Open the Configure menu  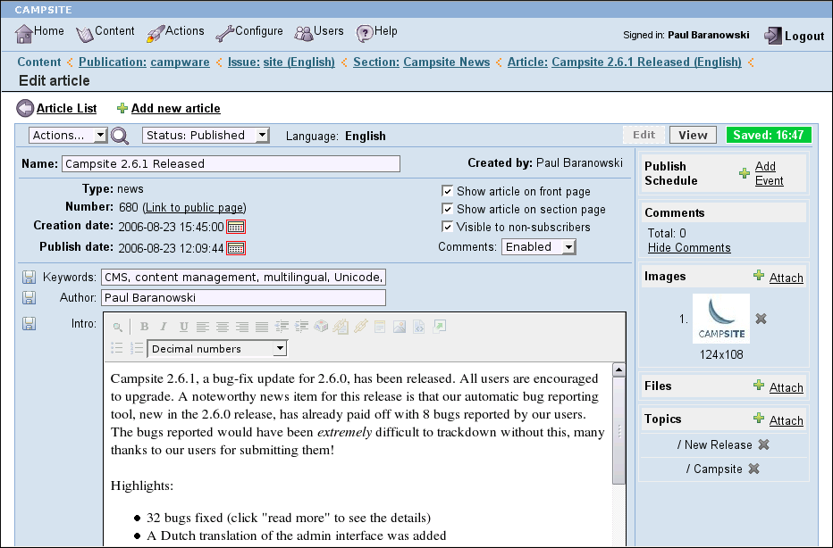tap(259, 30)
